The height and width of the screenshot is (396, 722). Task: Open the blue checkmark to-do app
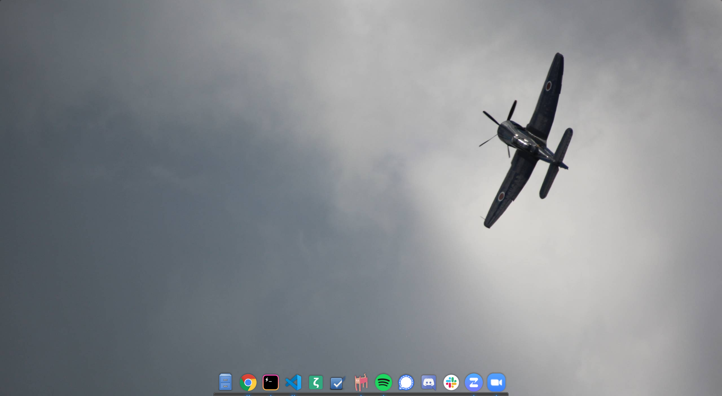coord(338,383)
